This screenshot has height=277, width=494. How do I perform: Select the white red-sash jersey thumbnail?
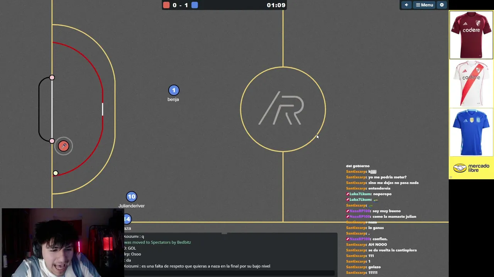[471, 83]
